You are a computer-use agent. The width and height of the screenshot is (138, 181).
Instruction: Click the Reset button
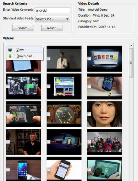coord(52,28)
